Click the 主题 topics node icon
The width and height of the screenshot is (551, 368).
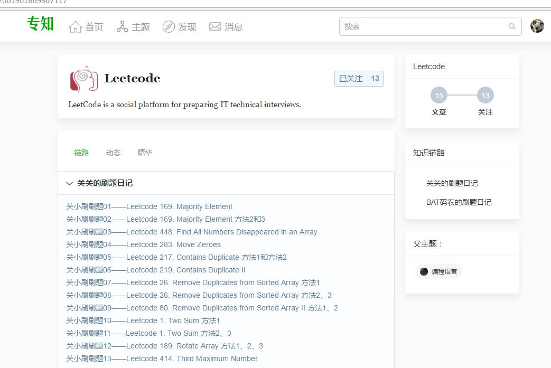[x=122, y=27]
